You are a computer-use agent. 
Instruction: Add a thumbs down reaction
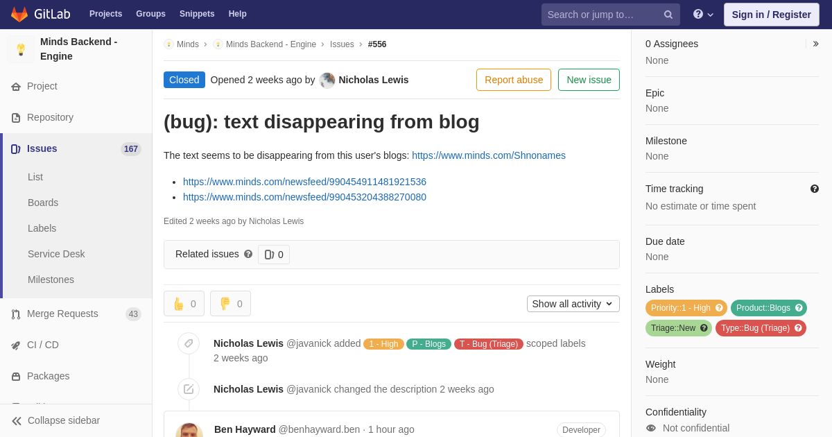pos(230,304)
